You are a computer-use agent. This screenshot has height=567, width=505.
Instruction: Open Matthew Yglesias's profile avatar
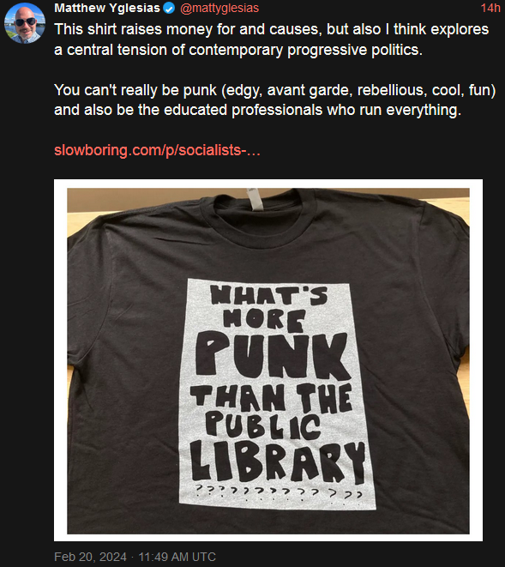(x=25, y=22)
